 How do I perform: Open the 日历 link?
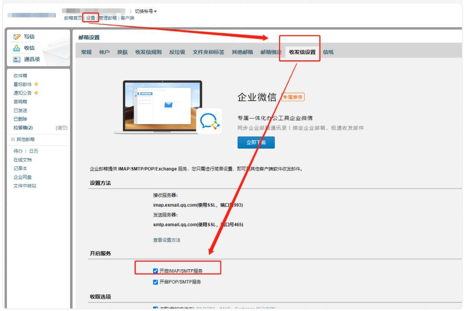34,151
